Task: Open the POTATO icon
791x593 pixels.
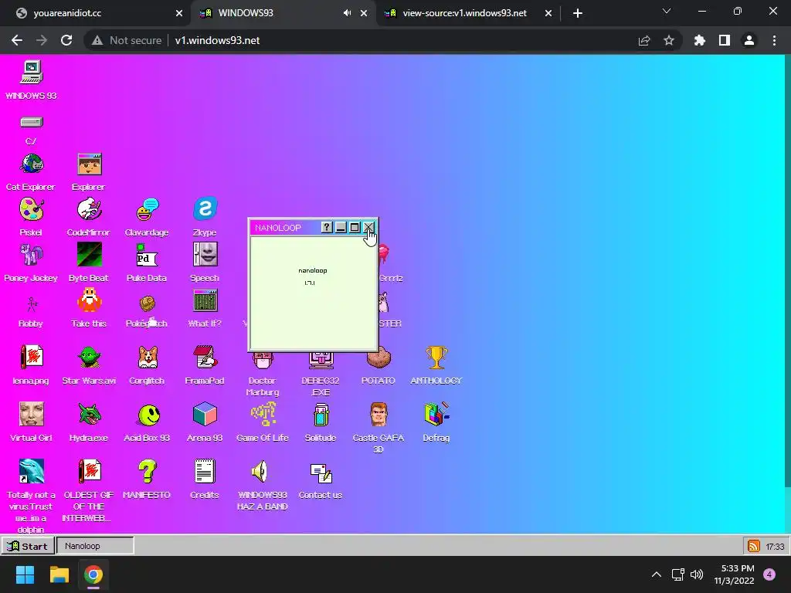Action: point(379,359)
